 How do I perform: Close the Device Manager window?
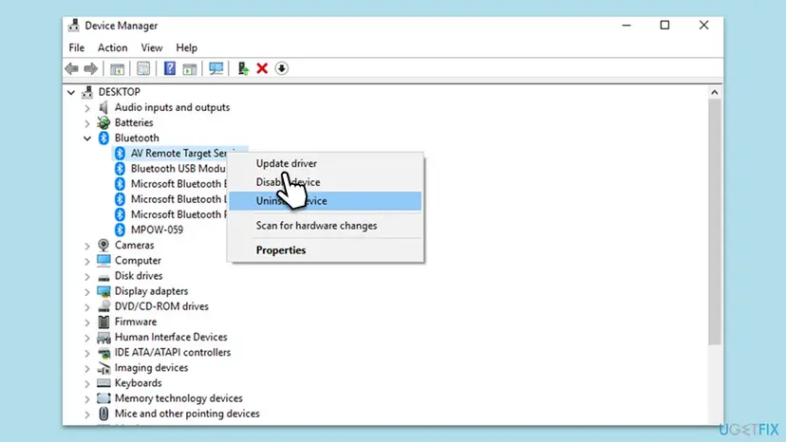703,25
